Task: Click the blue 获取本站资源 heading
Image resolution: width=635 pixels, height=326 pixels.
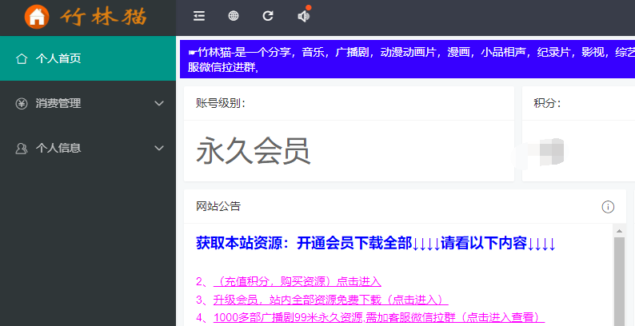Action: point(375,244)
